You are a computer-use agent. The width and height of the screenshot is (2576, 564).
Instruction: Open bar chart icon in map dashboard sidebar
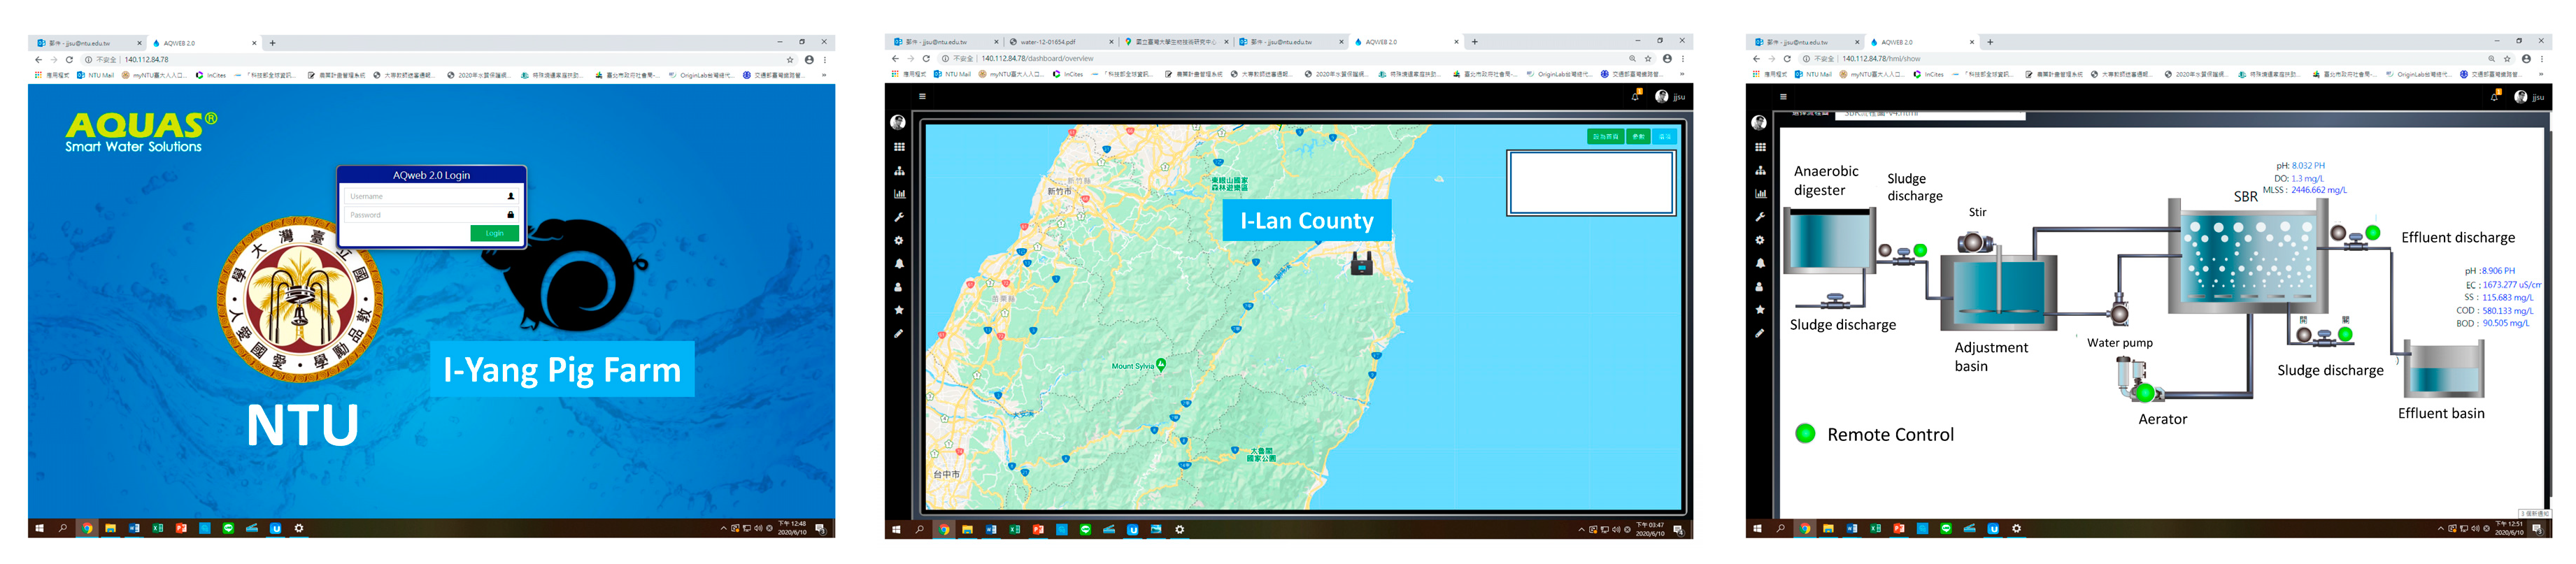[899, 194]
